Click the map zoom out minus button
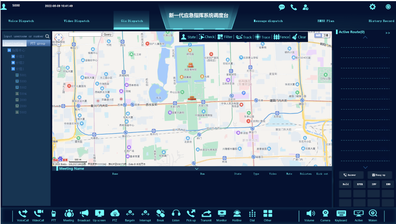This screenshot has width=396, height=224. point(59,69)
